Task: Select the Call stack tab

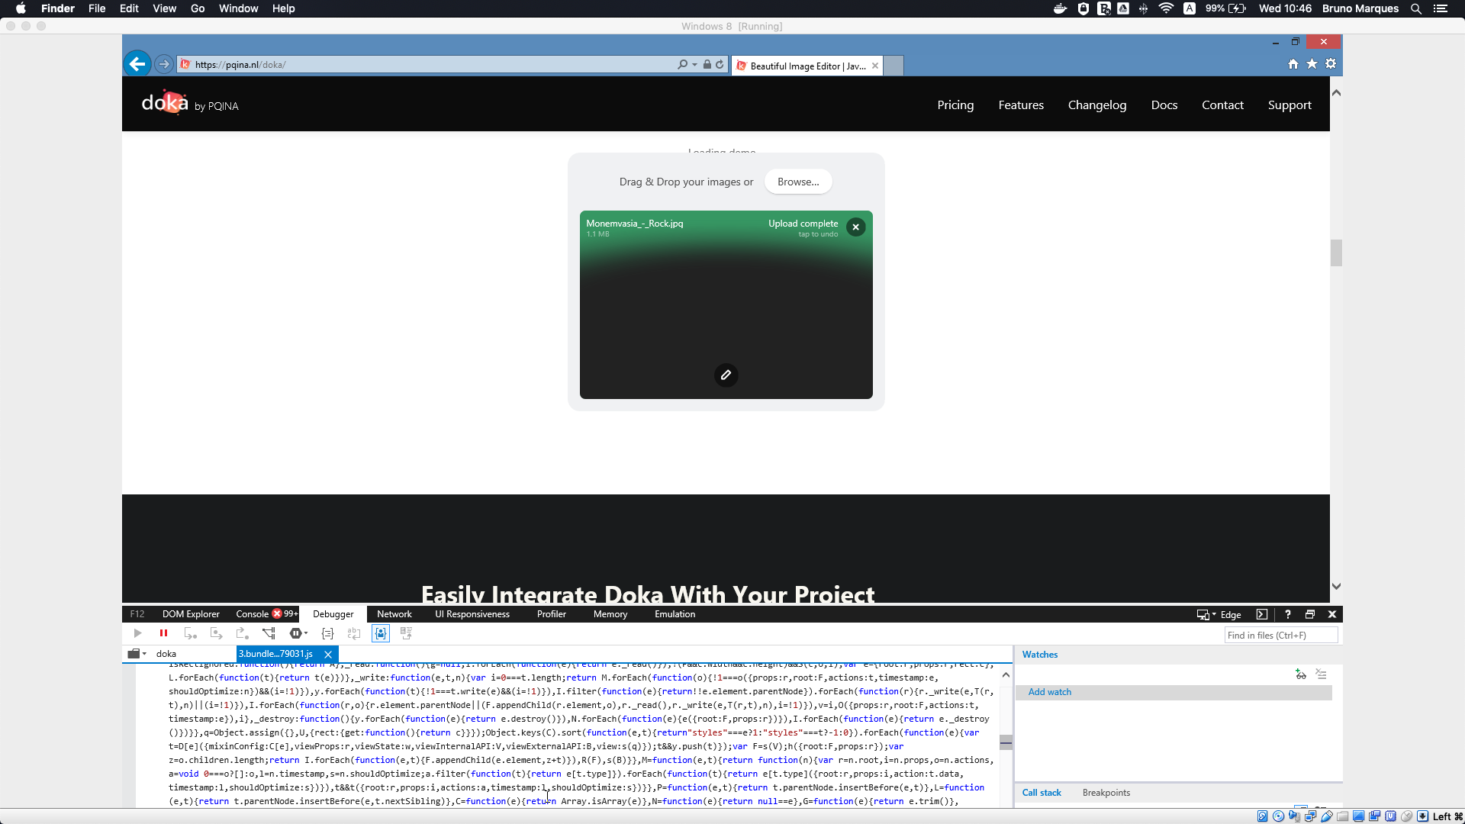Action: (1042, 793)
